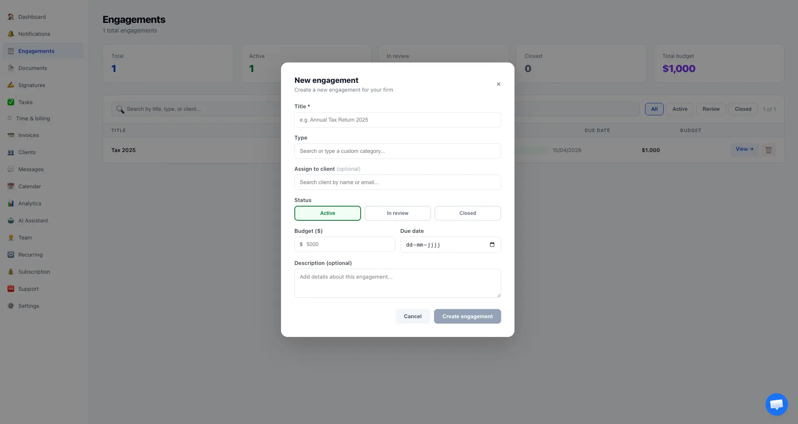Open Tax 2025 using the View link
The height and width of the screenshot is (424, 798).
745,149
